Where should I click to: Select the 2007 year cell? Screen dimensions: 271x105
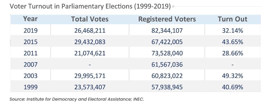tap(30, 64)
